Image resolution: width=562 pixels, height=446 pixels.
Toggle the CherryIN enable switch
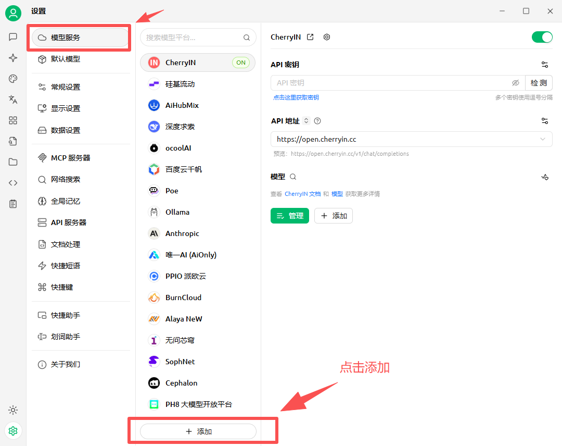[x=542, y=37]
